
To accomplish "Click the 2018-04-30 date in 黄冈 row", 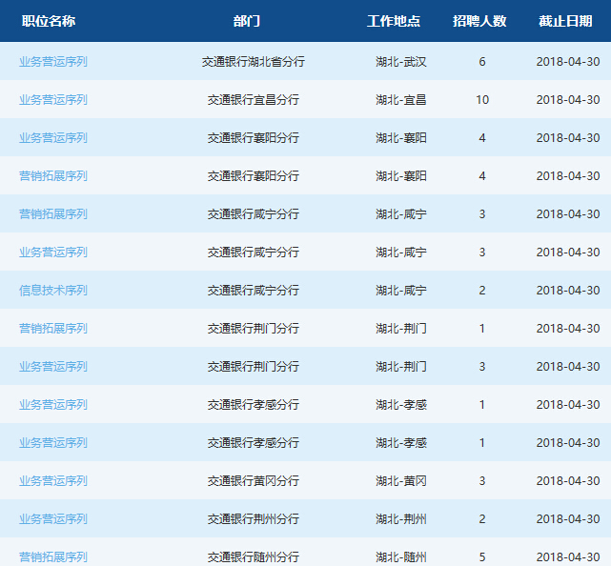I will point(568,481).
